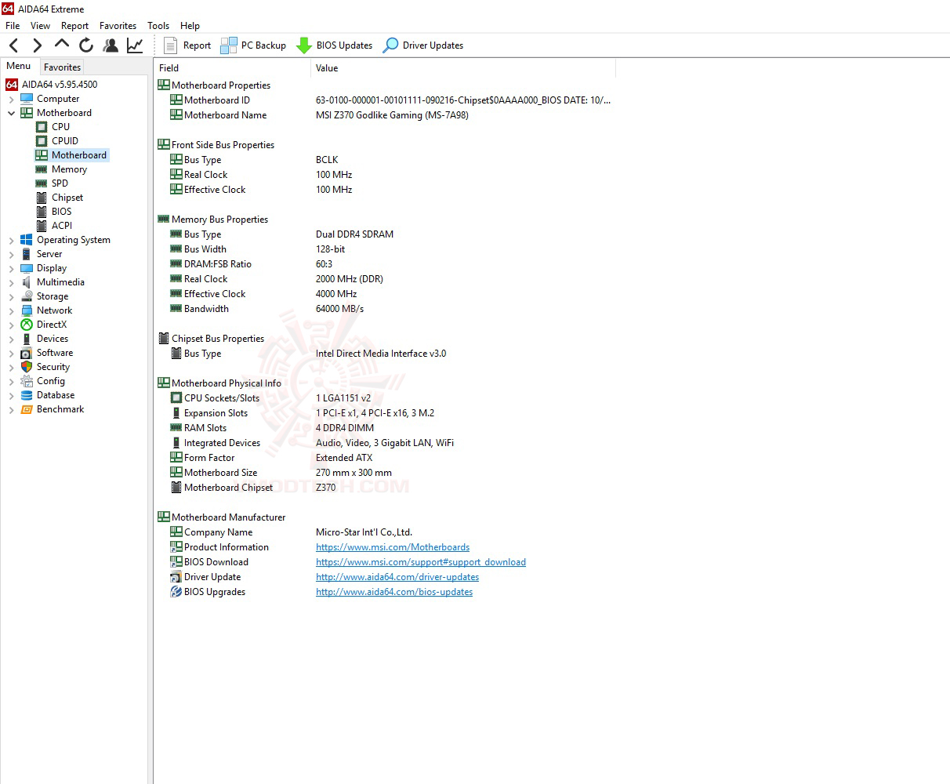This screenshot has height=784, width=950.
Task: Go back with the left arrow toolbar icon
Action: (14, 45)
